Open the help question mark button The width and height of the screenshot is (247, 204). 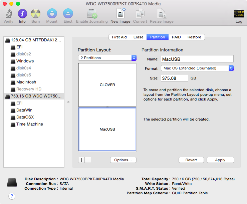12,196
